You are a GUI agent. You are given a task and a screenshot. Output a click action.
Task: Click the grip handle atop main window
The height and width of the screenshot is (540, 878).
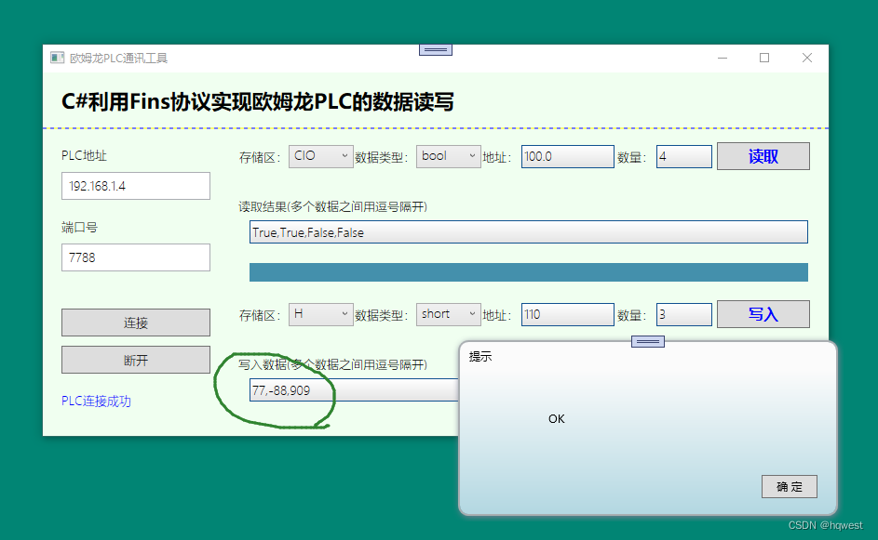coord(436,50)
